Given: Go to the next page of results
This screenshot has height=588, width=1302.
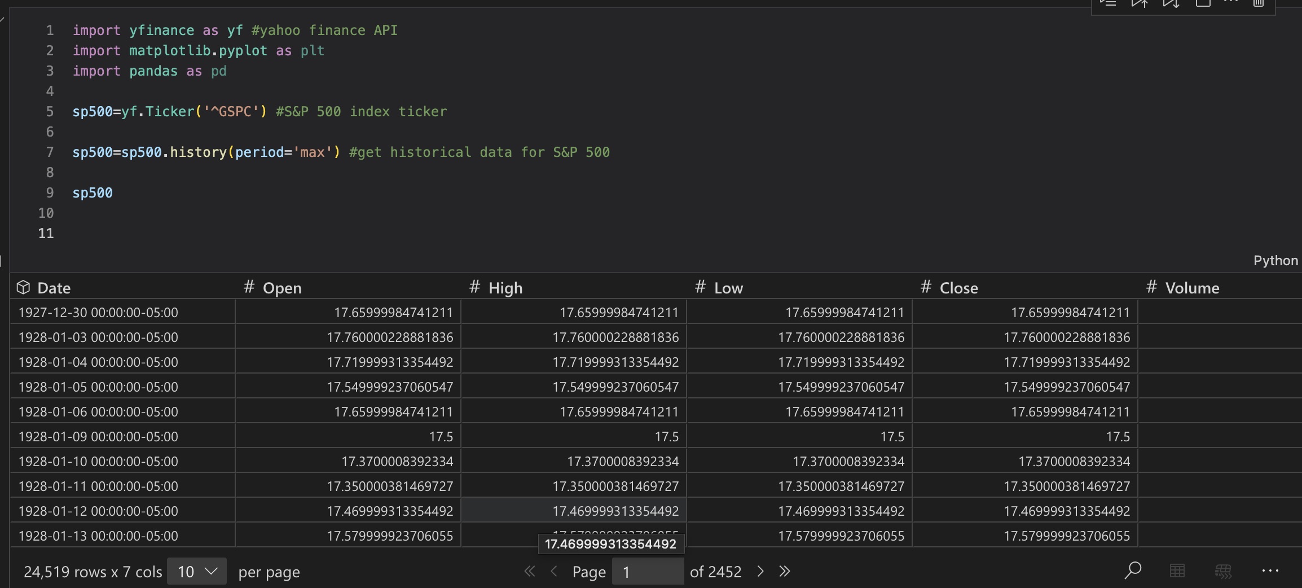Looking at the screenshot, I should click(x=760, y=572).
